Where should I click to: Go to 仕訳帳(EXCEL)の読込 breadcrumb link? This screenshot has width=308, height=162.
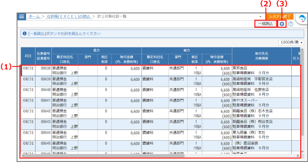pos(68,17)
